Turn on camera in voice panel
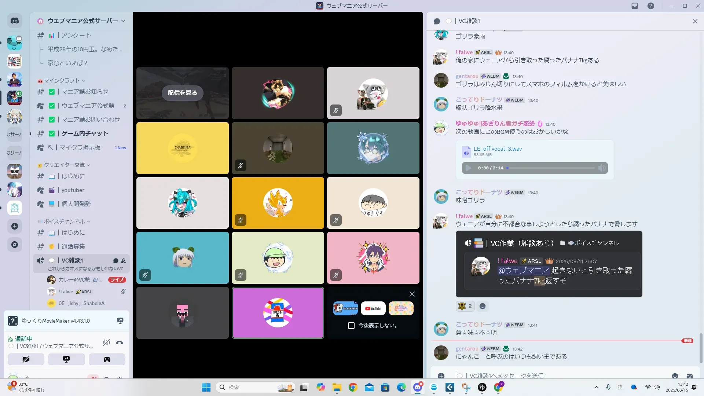The image size is (704, 396). (26, 359)
